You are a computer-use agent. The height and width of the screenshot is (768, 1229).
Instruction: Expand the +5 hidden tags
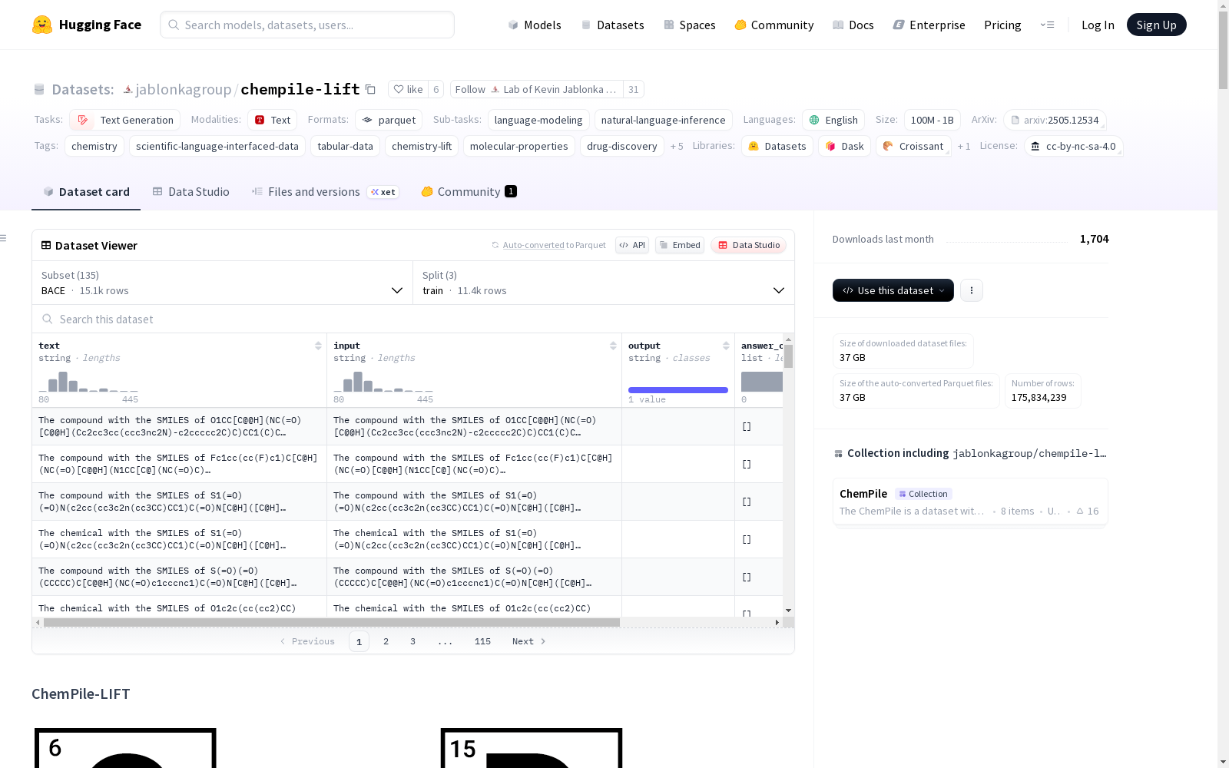tap(677, 146)
